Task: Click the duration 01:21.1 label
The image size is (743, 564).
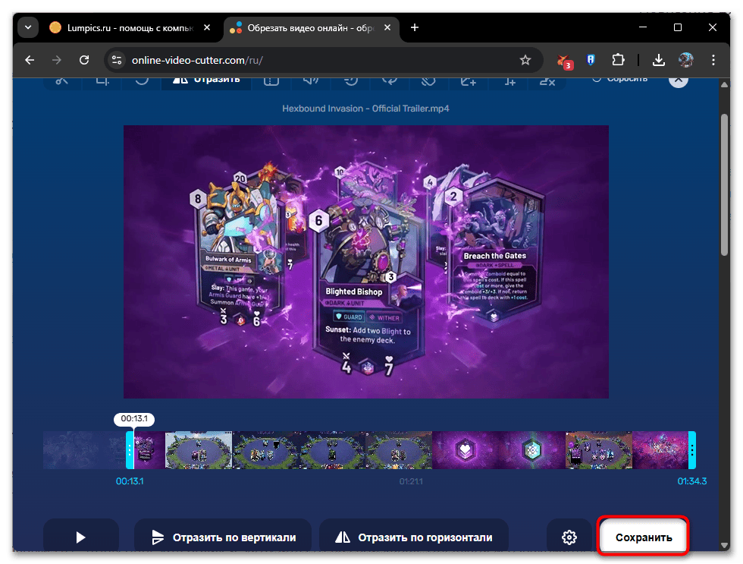Action: click(x=411, y=481)
